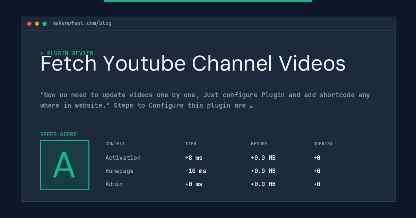The width and height of the screenshot is (416, 218).
Task: Click the QUERIES column header
Action: [323, 144]
